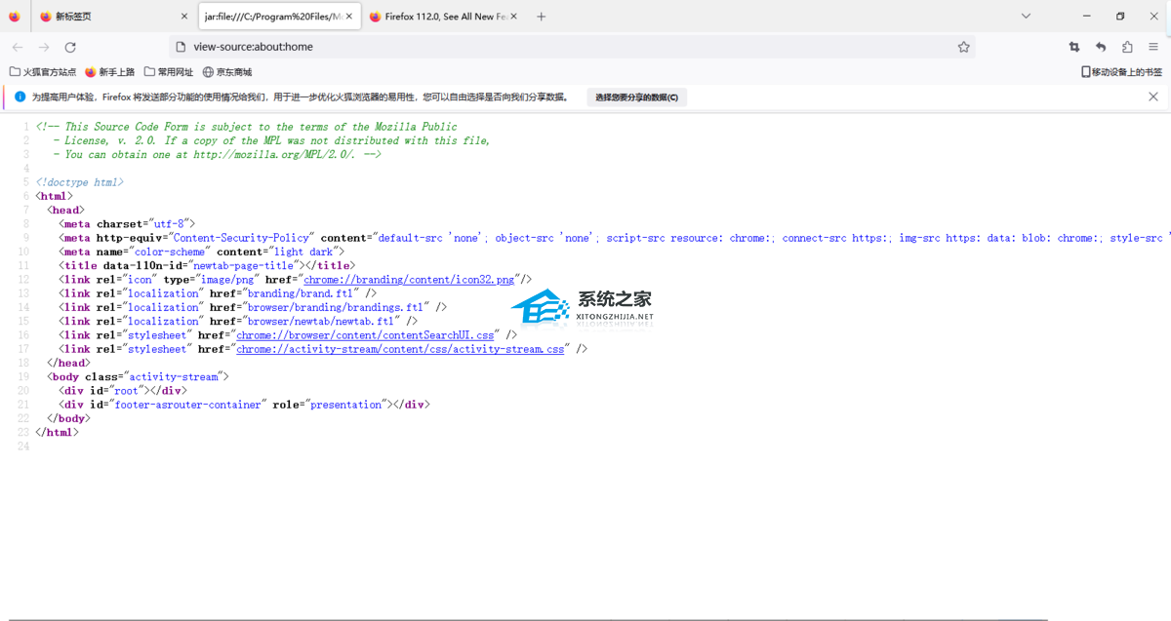Open the 新手上路 bookmark
Viewport: 1171px width, 621px height.
tap(110, 72)
